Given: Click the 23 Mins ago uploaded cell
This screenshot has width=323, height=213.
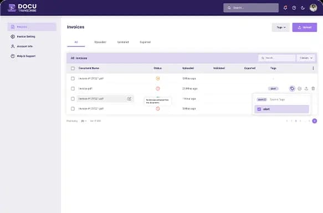Looking at the screenshot, I should [x=189, y=88].
